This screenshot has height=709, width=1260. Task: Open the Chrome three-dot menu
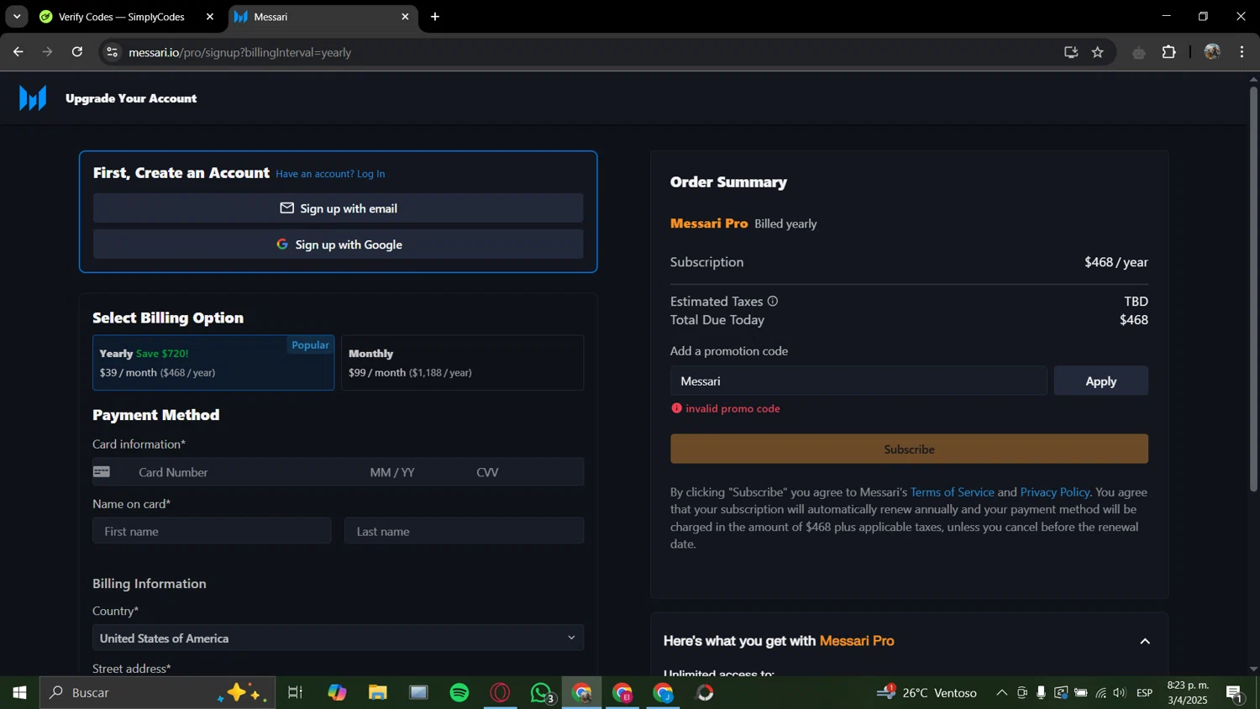click(1242, 52)
